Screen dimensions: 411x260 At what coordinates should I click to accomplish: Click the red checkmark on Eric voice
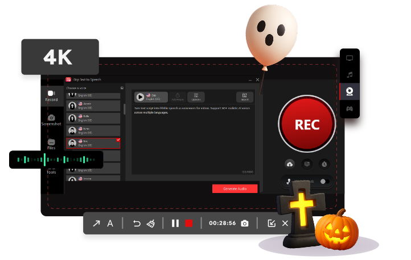click(x=118, y=140)
